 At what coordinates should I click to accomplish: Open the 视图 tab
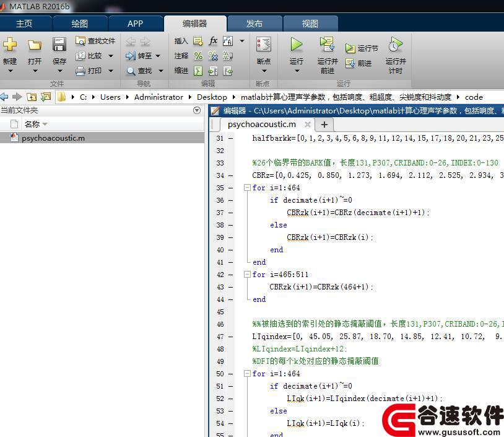(x=310, y=24)
